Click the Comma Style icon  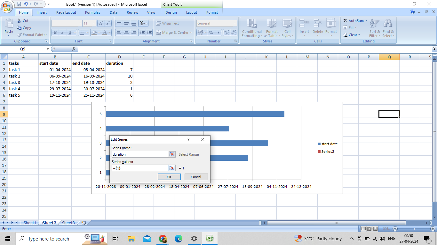pos(218,33)
